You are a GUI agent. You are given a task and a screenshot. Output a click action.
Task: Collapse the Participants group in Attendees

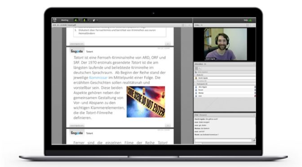click(195, 84)
